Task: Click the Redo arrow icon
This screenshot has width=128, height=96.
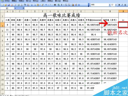Action: [50, 5]
